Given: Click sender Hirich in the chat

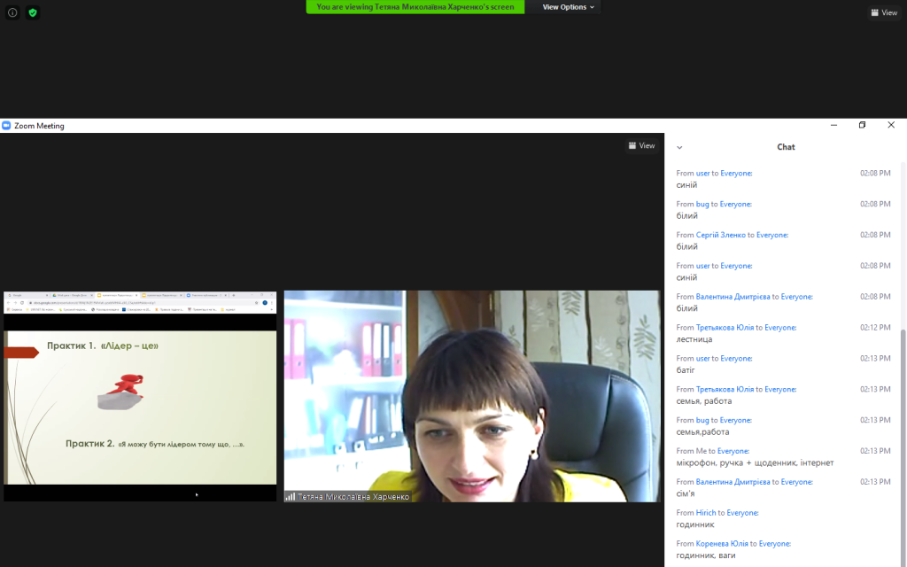Looking at the screenshot, I should (x=706, y=513).
